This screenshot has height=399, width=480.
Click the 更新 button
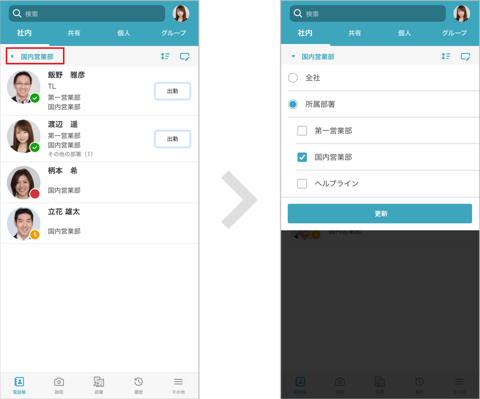coord(380,214)
